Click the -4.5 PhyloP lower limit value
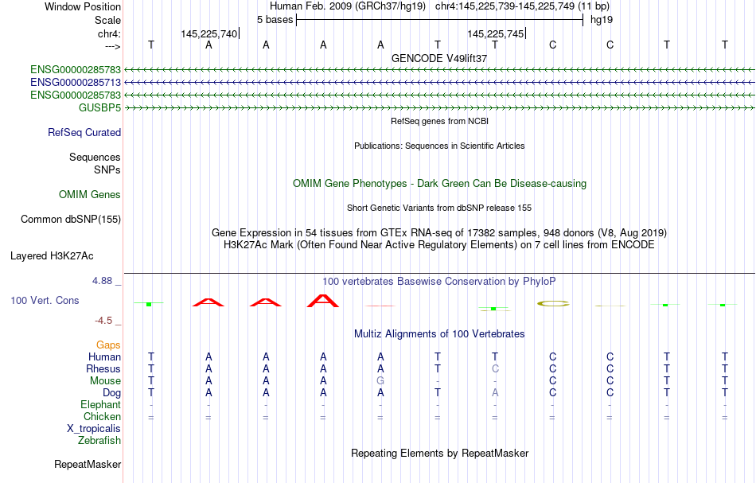 pyautogui.click(x=103, y=321)
